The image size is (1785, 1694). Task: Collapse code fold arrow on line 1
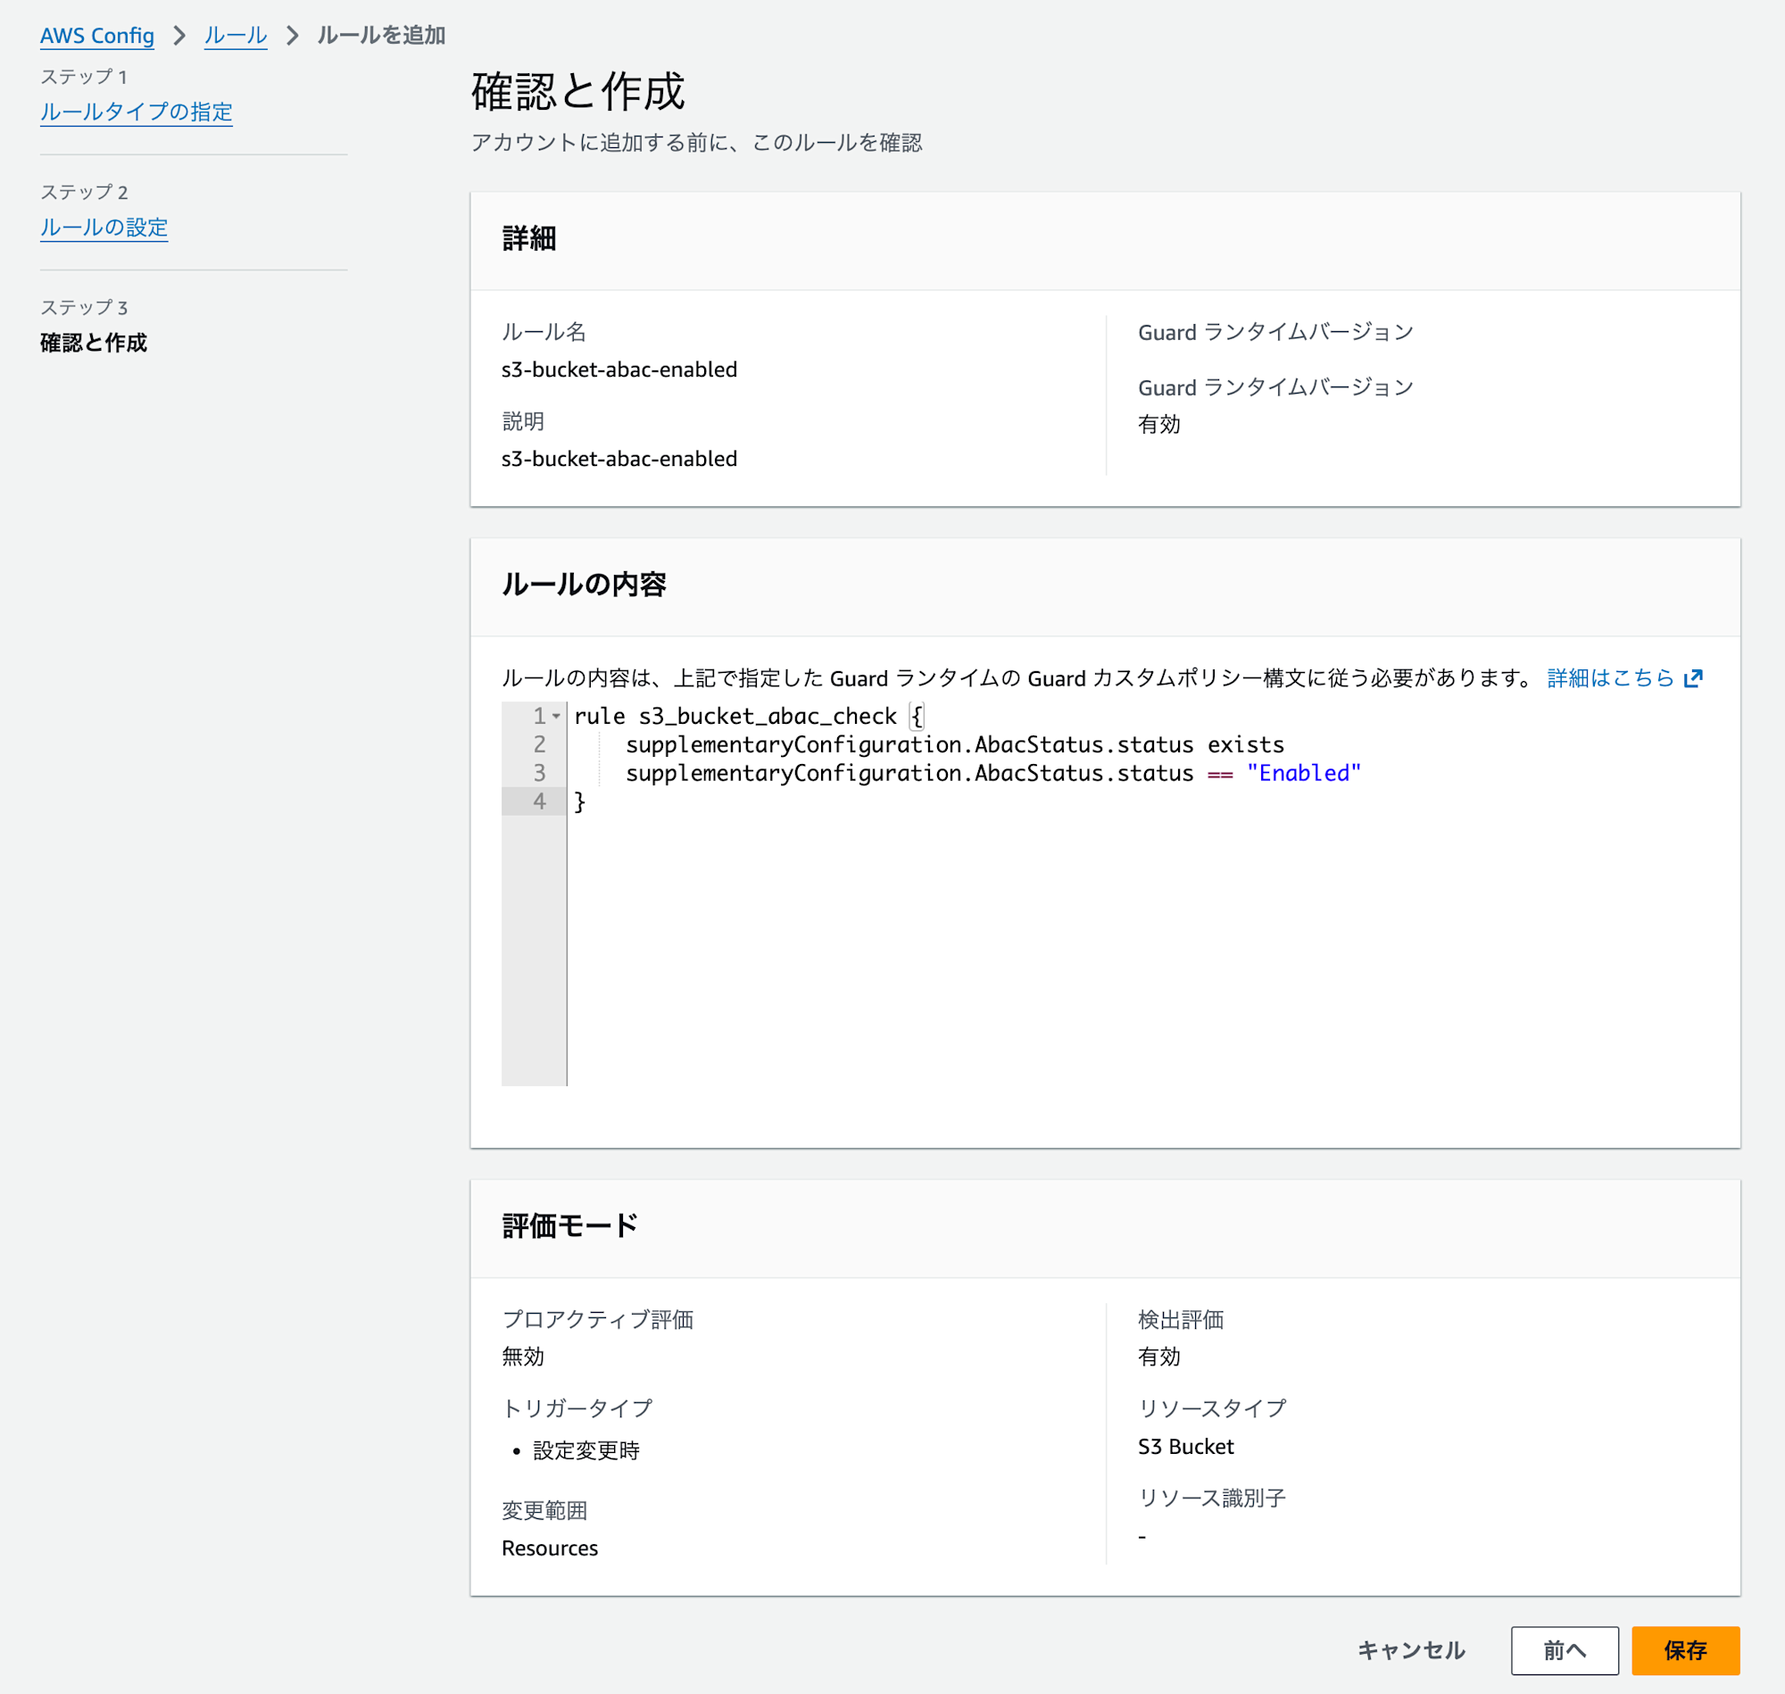[x=557, y=716]
